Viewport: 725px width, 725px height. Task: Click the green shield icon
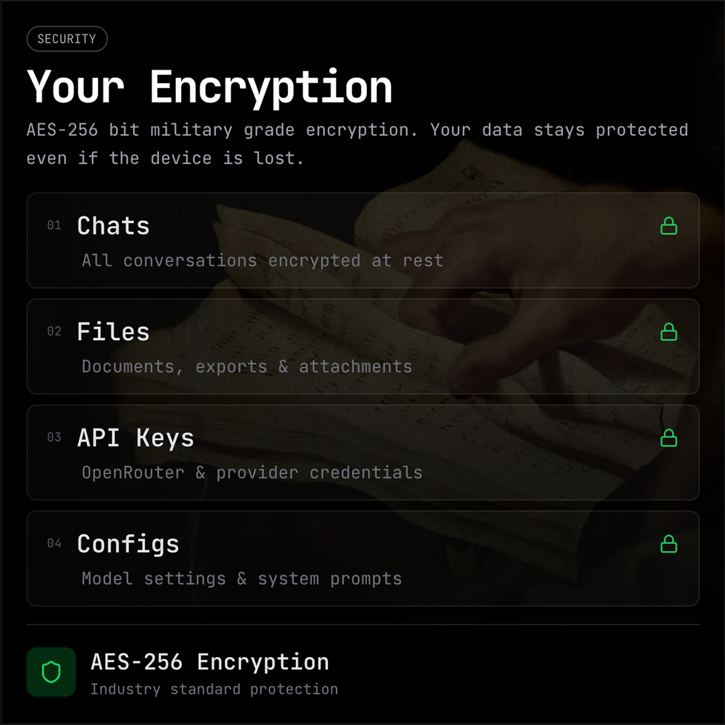tap(51, 672)
